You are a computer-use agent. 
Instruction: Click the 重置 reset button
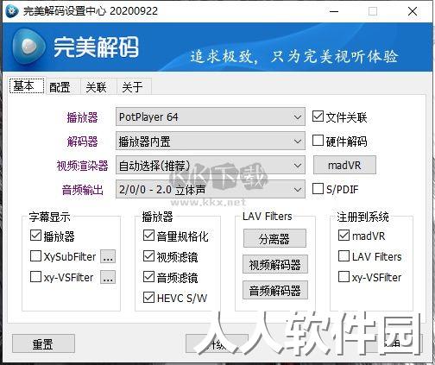click(43, 343)
